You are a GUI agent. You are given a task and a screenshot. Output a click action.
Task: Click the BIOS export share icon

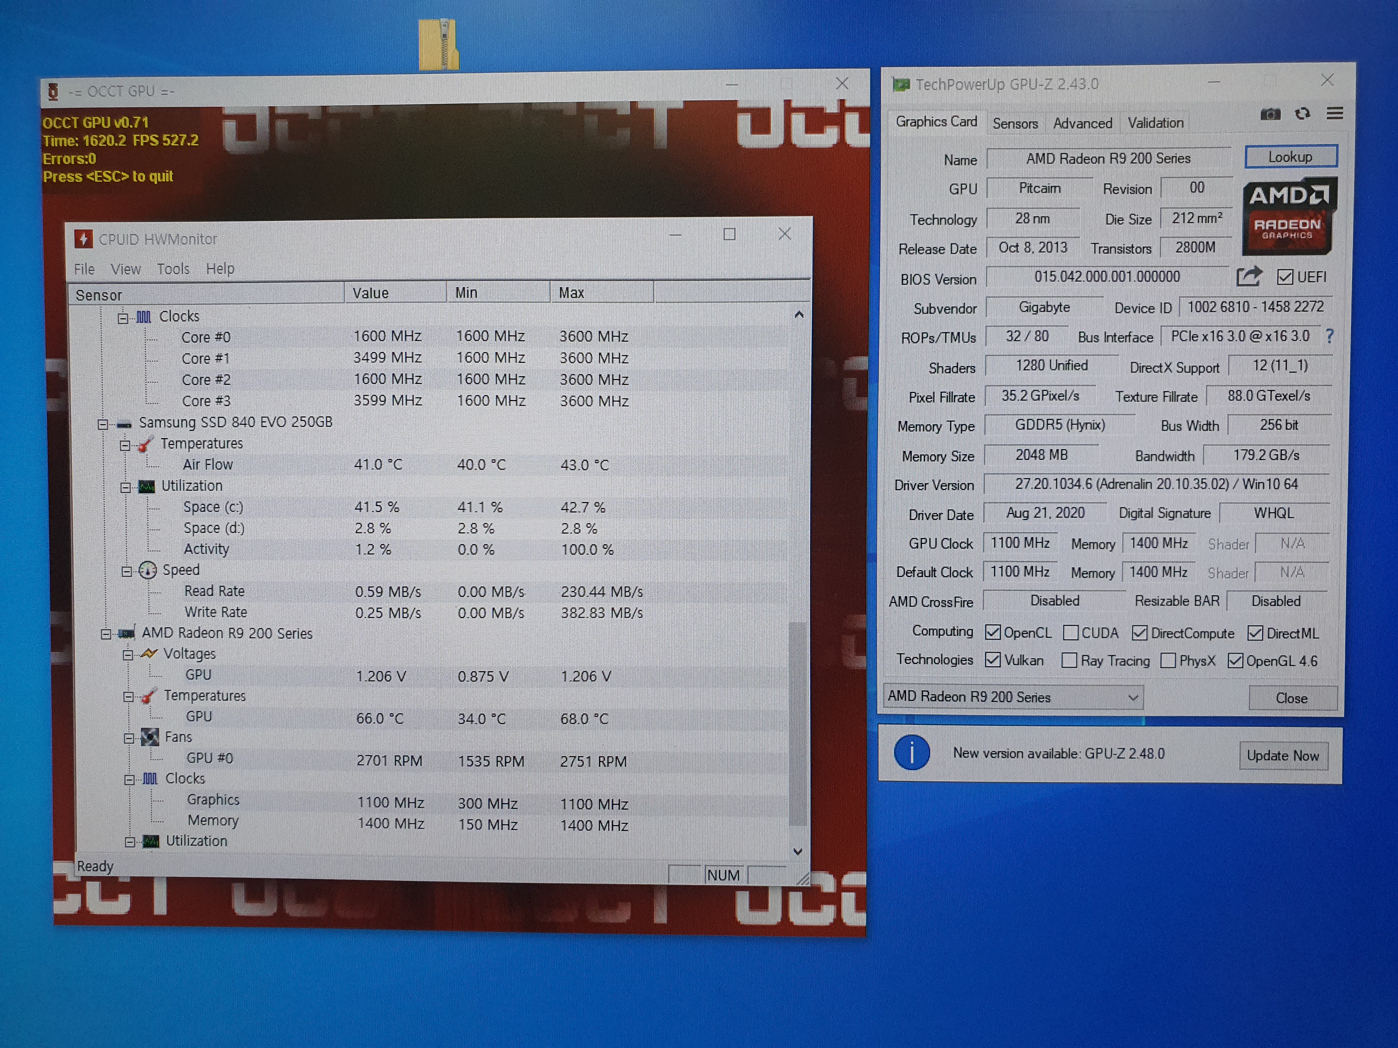coord(1249,277)
